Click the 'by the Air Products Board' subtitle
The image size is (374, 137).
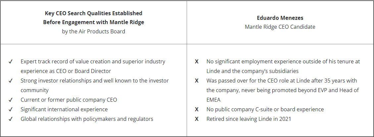click(x=93, y=31)
